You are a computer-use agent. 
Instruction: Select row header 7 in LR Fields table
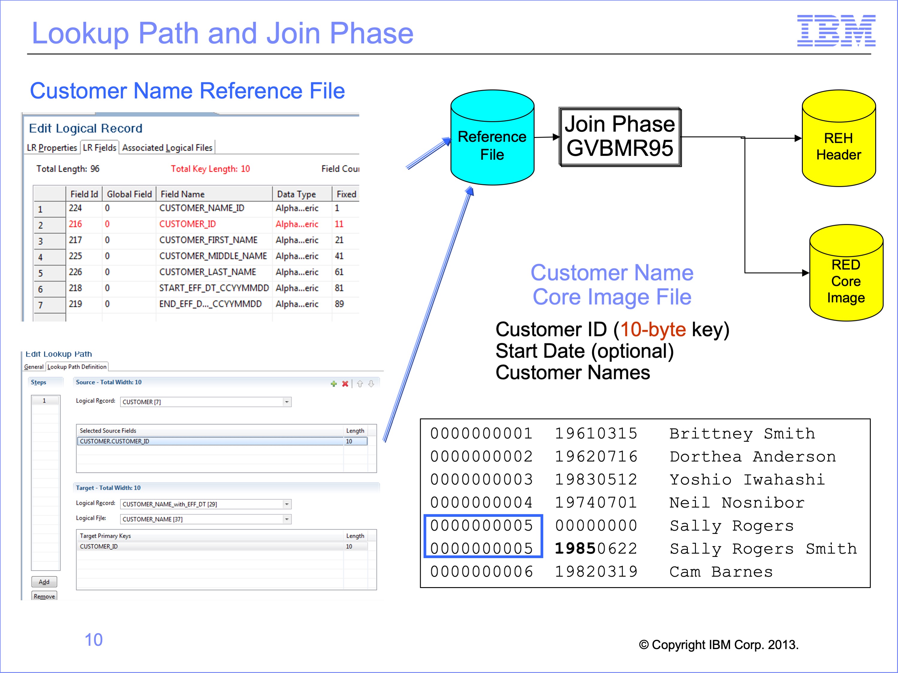click(x=49, y=305)
